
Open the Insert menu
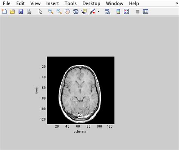[x=52, y=3]
